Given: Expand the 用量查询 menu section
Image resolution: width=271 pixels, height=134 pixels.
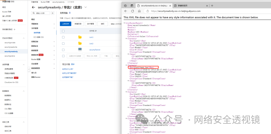Looking at the screenshot, I should 54,24.
